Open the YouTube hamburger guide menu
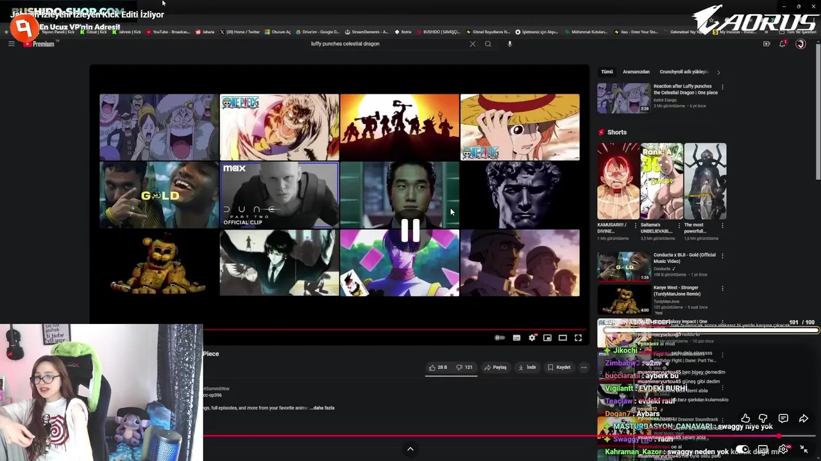821x461 pixels. pyautogui.click(x=11, y=44)
